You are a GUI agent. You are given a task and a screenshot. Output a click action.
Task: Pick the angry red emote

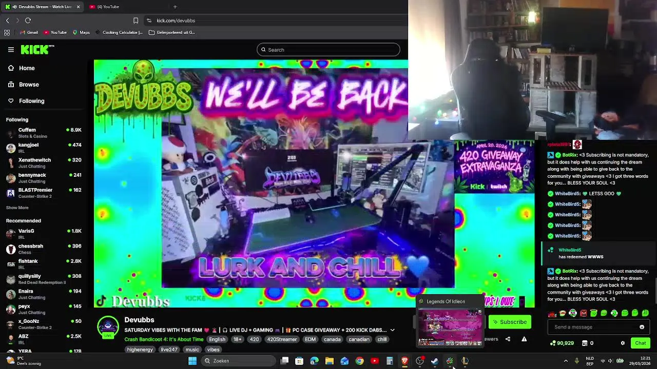point(583,313)
